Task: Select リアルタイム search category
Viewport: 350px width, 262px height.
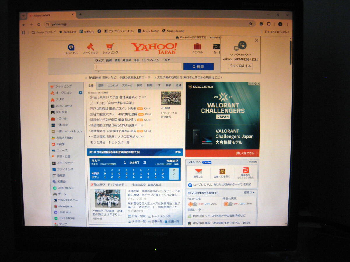Action: [x=150, y=60]
